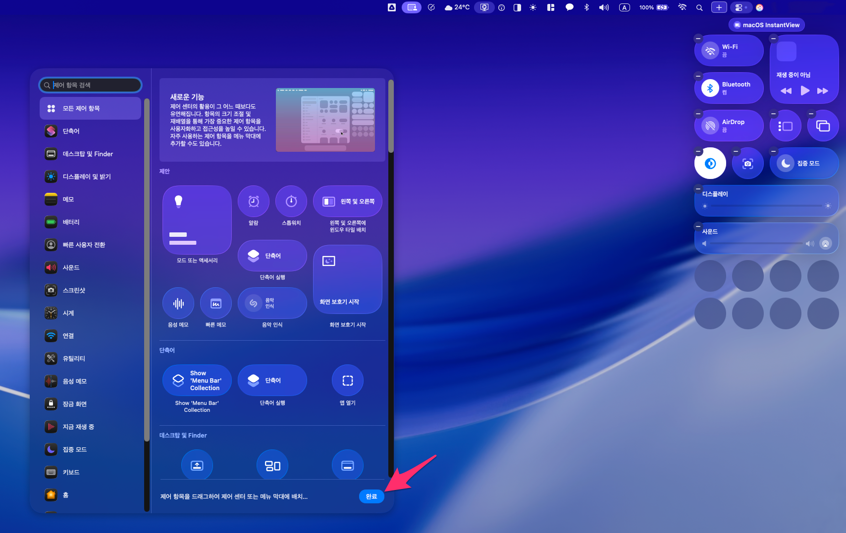The width and height of the screenshot is (846, 533).
Task: Remove the 디스플레이 slider with minus
Action: (x=698, y=189)
